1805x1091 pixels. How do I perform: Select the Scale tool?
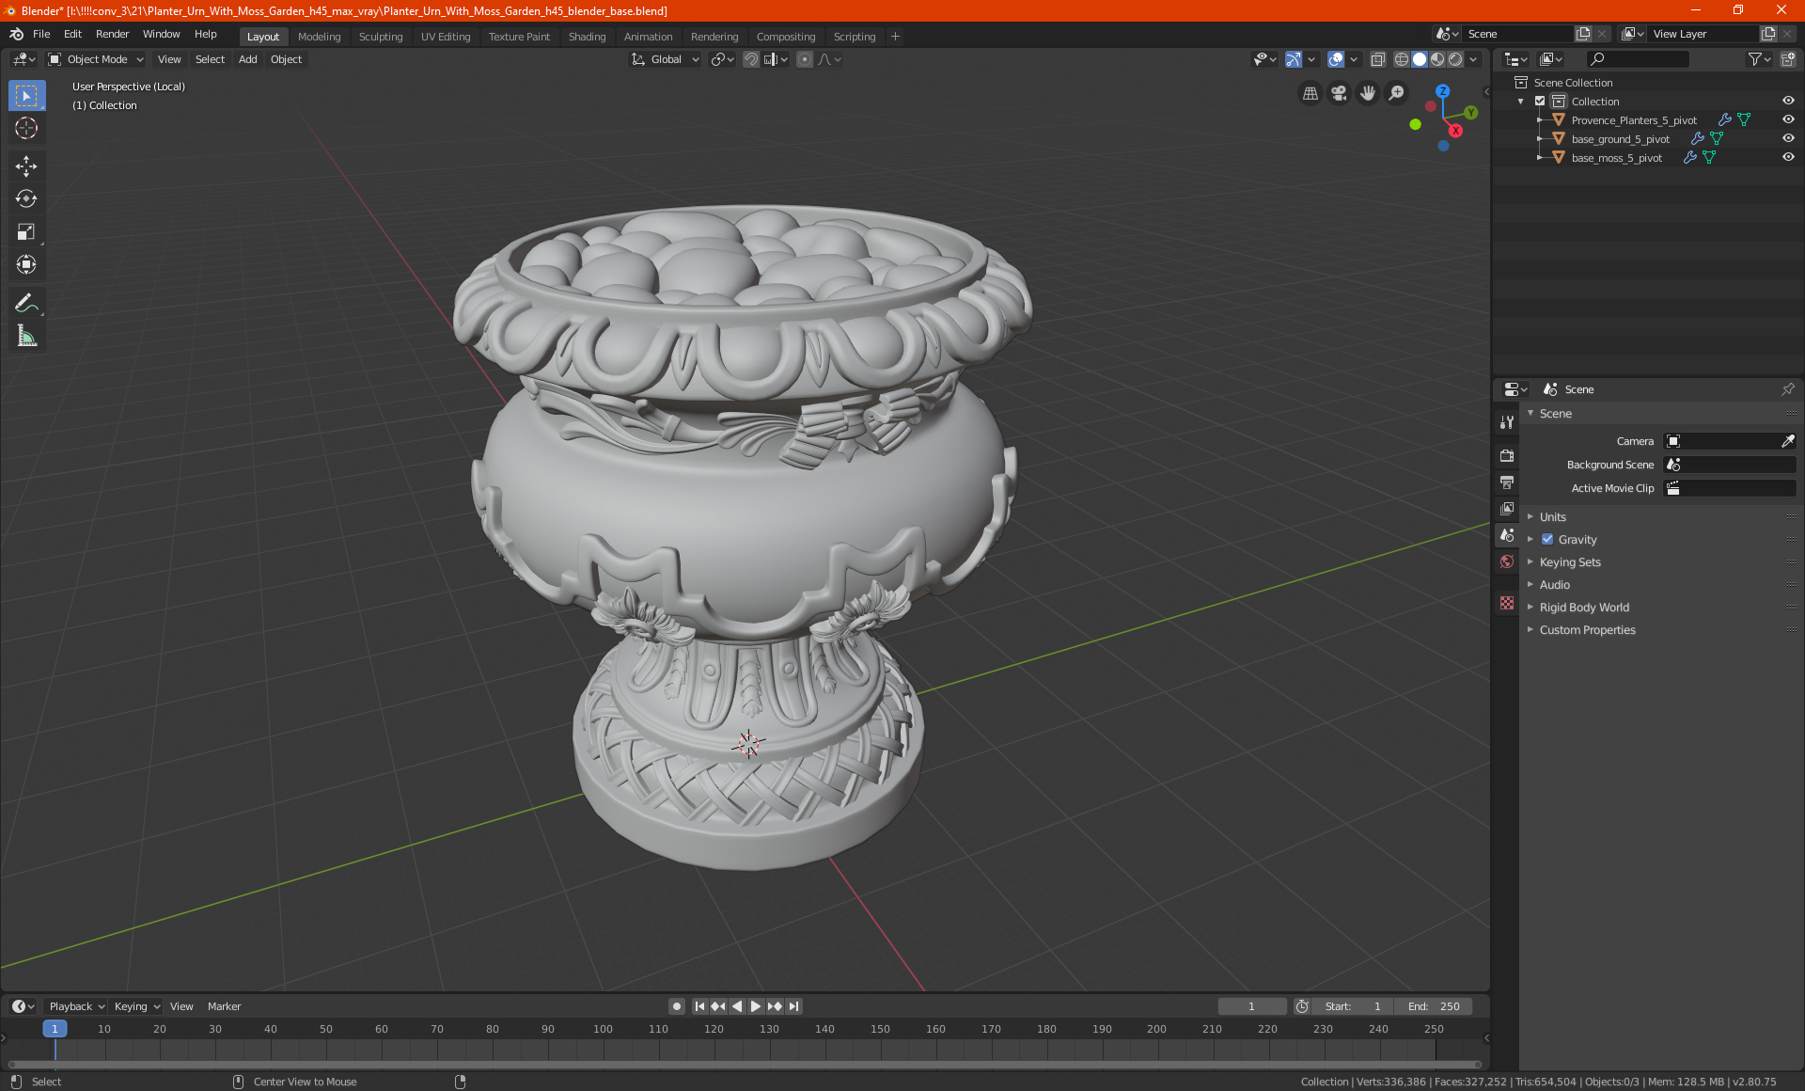pos(26,232)
